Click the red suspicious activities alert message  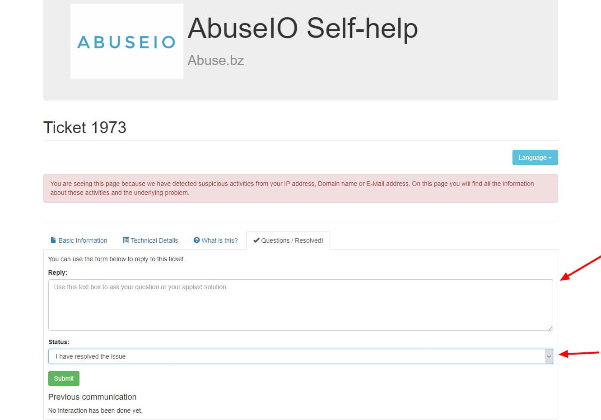click(x=292, y=188)
